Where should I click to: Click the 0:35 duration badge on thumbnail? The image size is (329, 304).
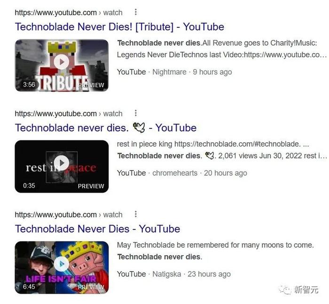(29, 186)
